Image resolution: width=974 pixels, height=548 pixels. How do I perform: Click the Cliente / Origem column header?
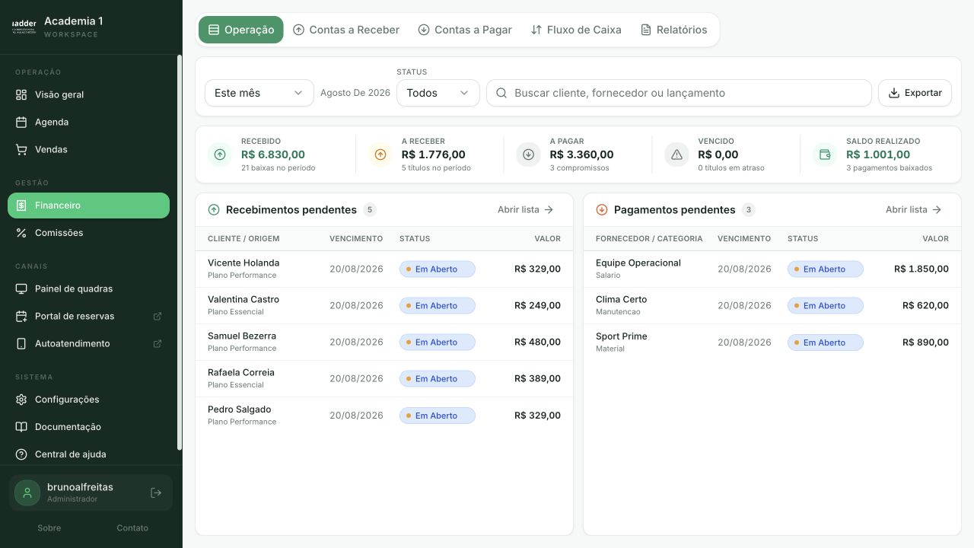point(243,238)
